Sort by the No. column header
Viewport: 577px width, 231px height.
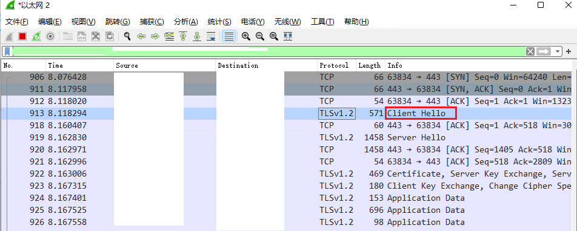24,65
